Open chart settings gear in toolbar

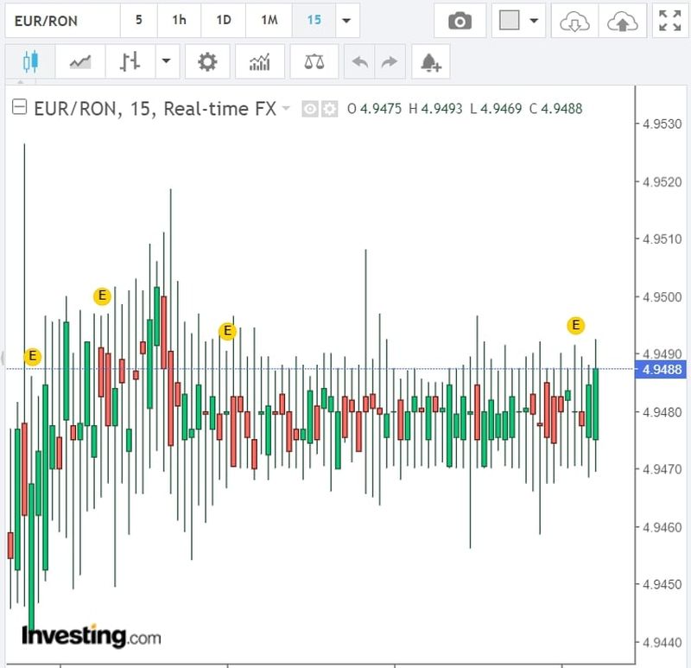click(207, 62)
